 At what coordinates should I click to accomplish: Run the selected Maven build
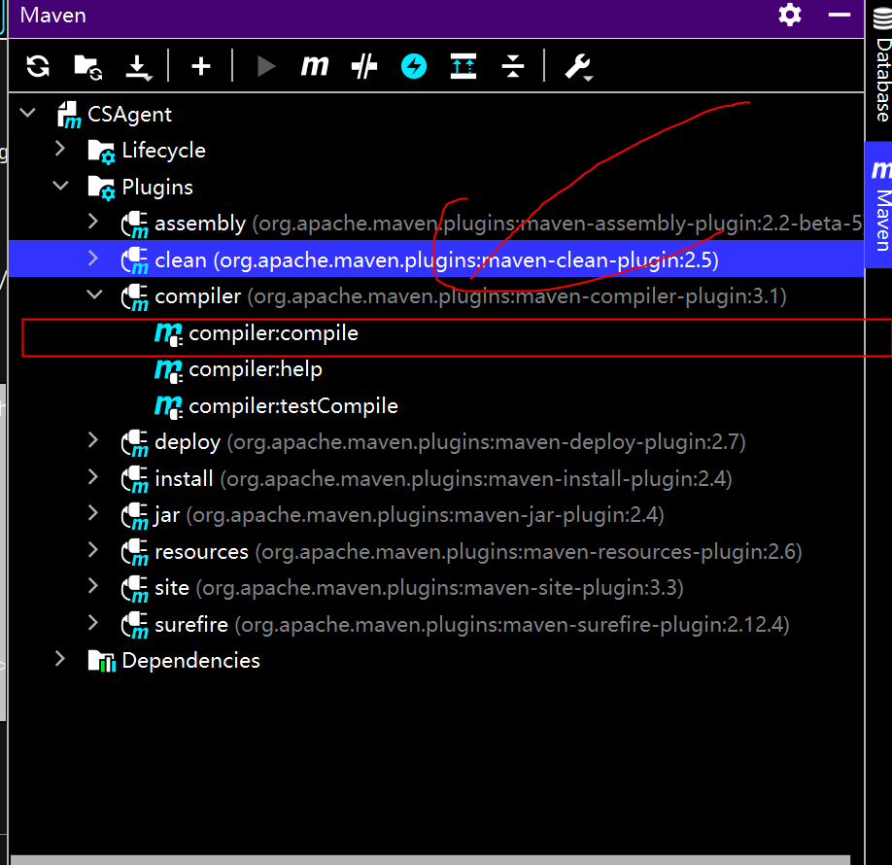point(265,66)
